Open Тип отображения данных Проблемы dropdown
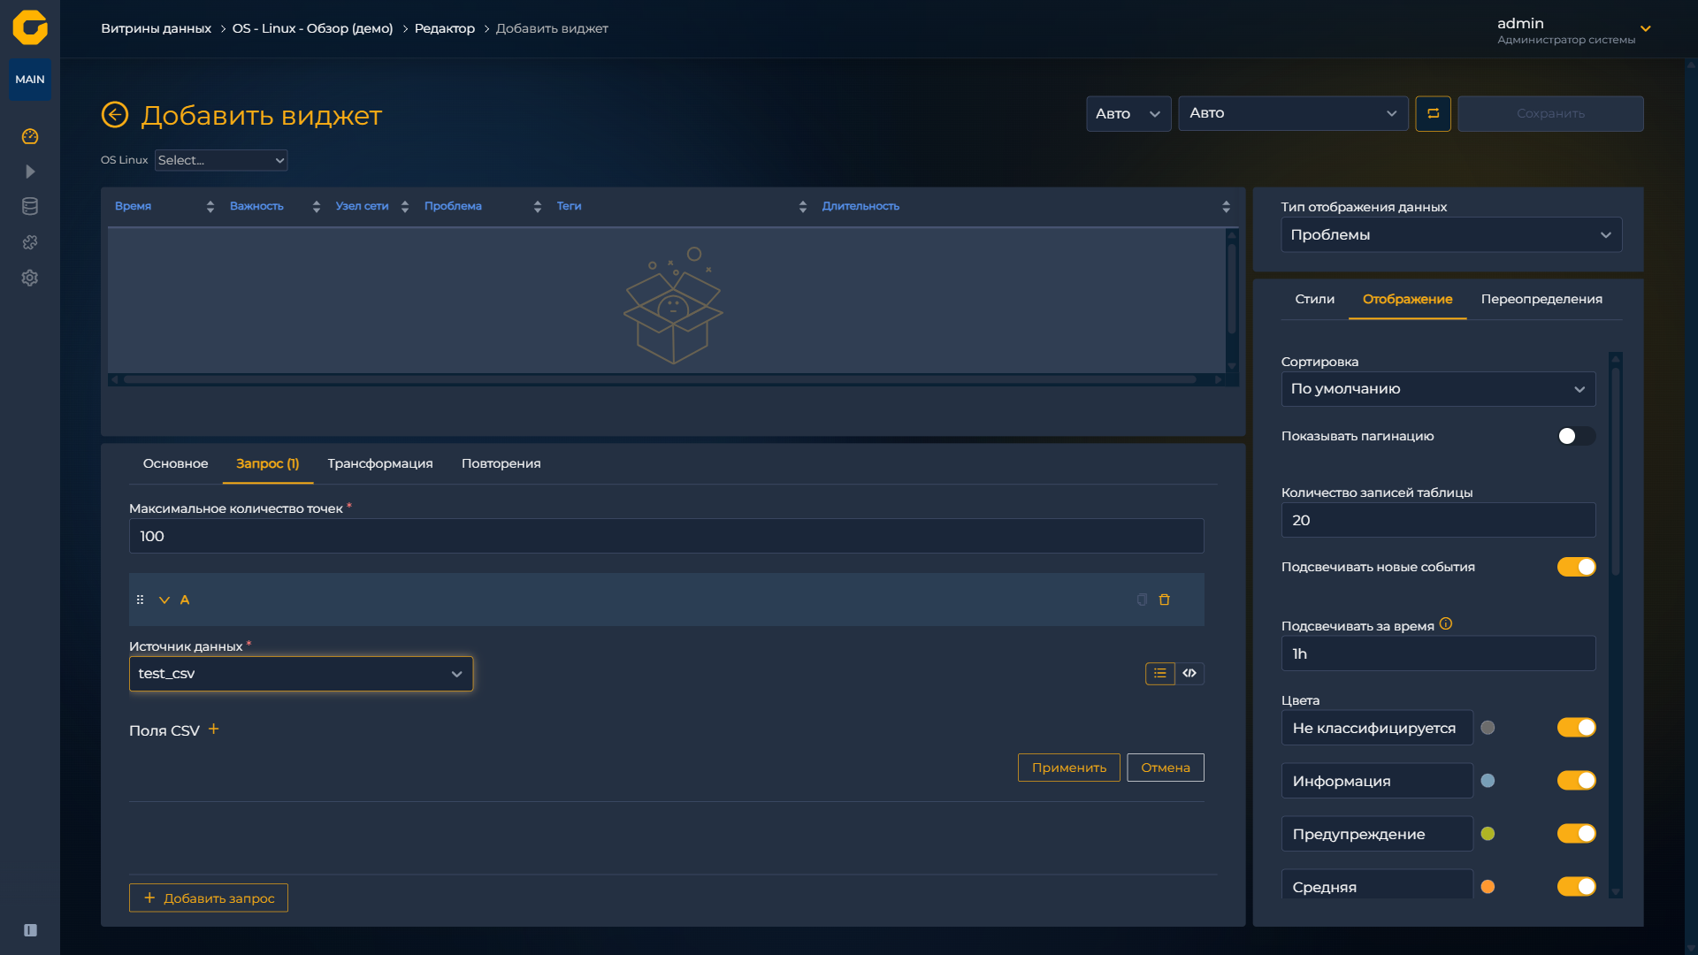 click(1451, 235)
